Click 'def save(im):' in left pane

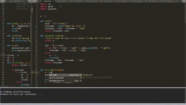tap(15, 36)
